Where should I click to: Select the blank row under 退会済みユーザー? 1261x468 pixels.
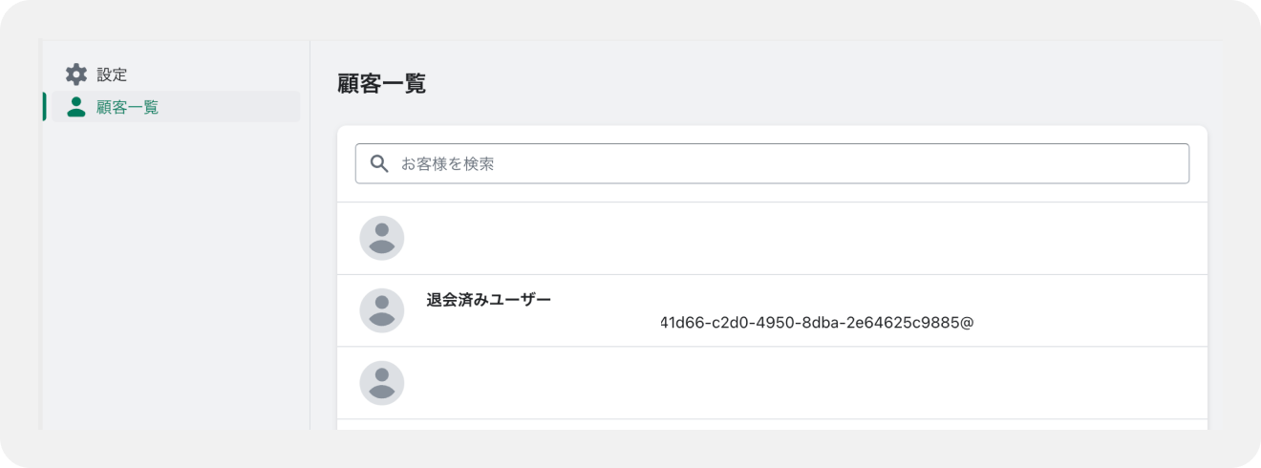tap(772, 383)
